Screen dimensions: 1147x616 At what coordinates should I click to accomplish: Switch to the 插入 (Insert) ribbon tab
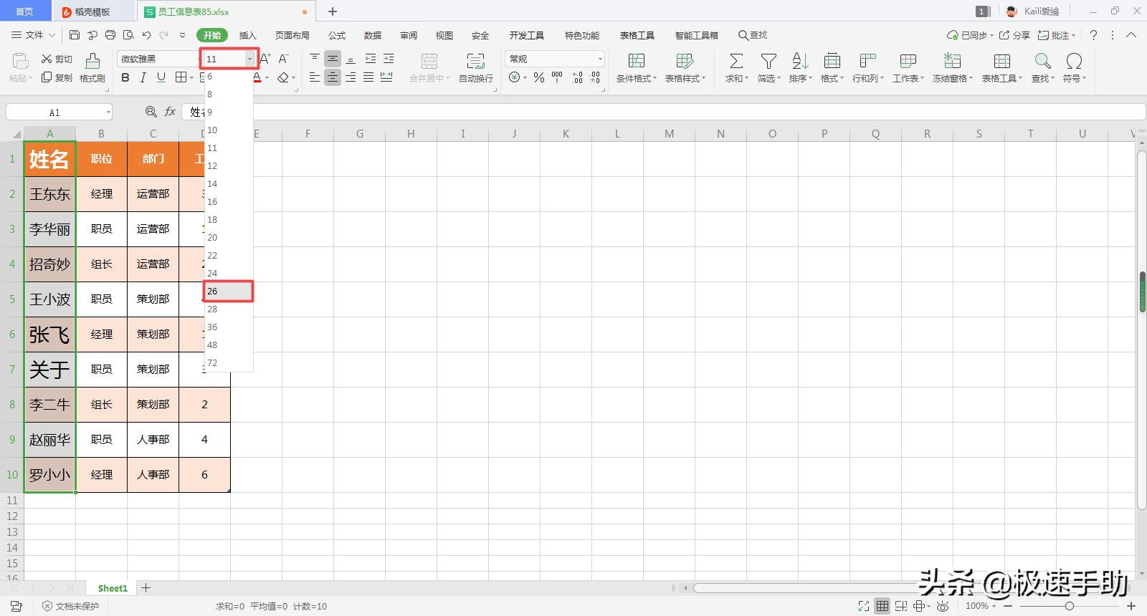click(x=247, y=35)
